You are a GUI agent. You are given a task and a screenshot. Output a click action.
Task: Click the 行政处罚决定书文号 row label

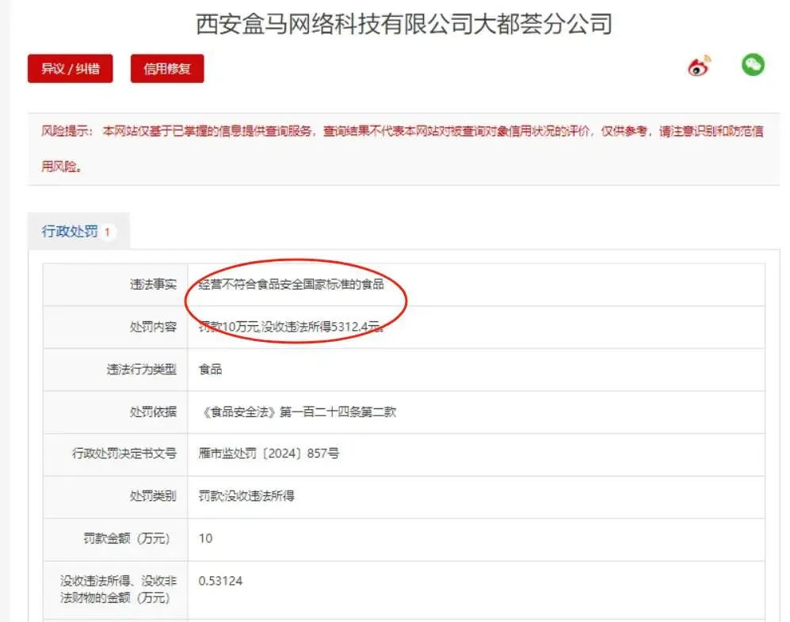(124, 453)
